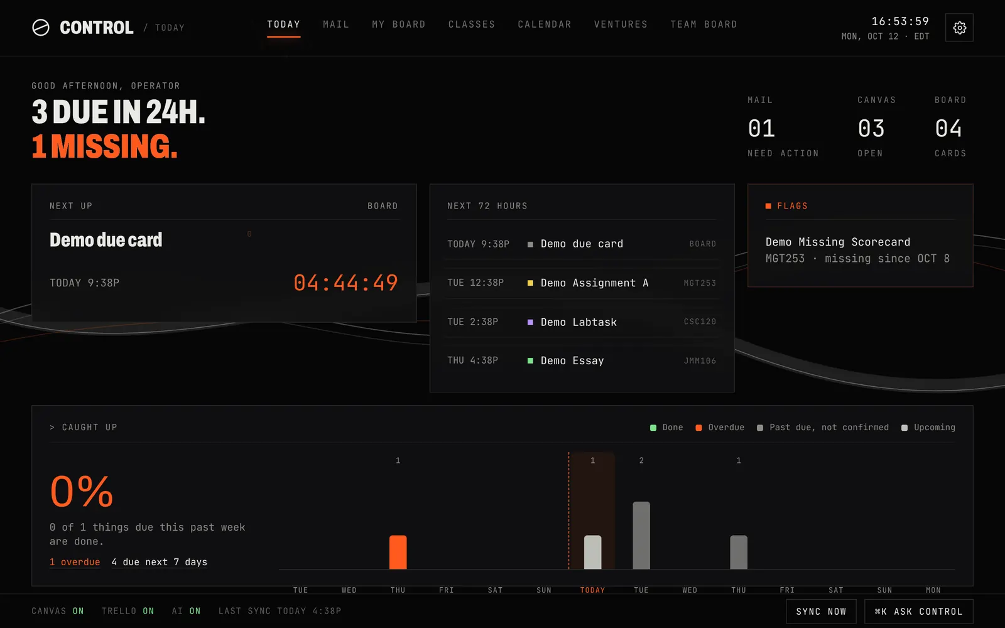
Task: Select the Demo Labtask row
Action: (582, 322)
